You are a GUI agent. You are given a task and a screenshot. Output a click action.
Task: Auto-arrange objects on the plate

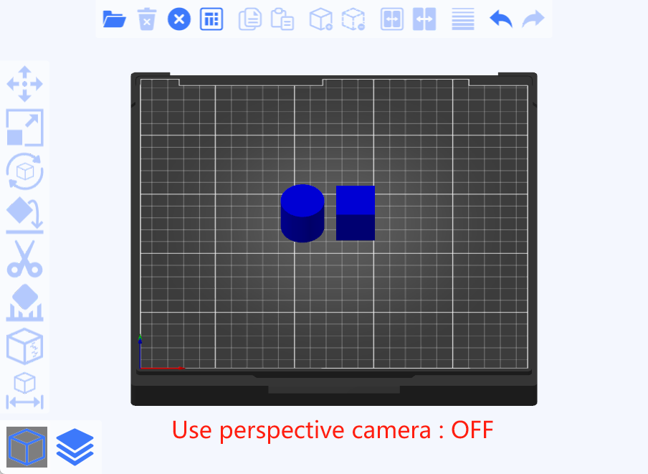[x=211, y=19]
